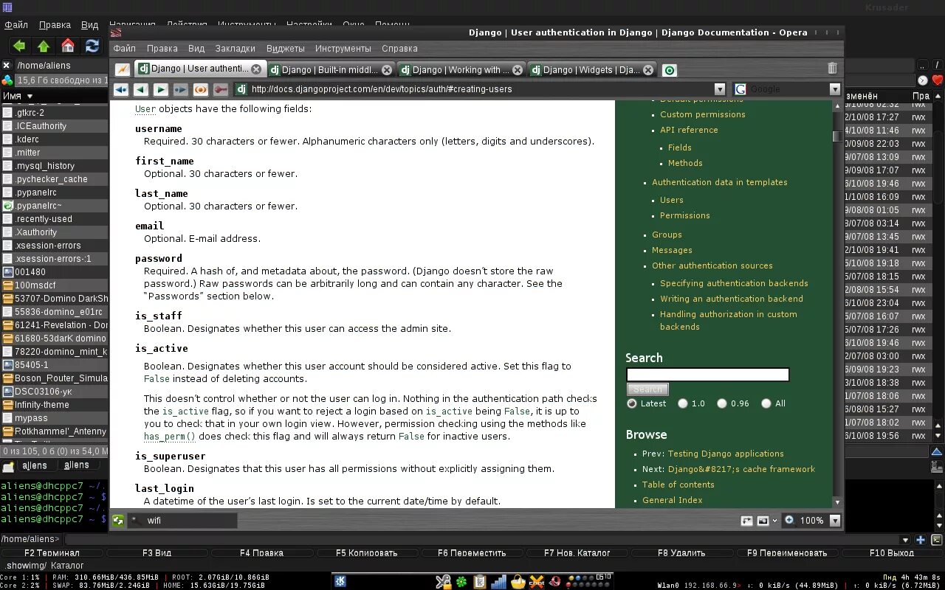The height and width of the screenshot is (590, 945).
Task: Open the 'Custom permissions' link
Action: (702, 114)
